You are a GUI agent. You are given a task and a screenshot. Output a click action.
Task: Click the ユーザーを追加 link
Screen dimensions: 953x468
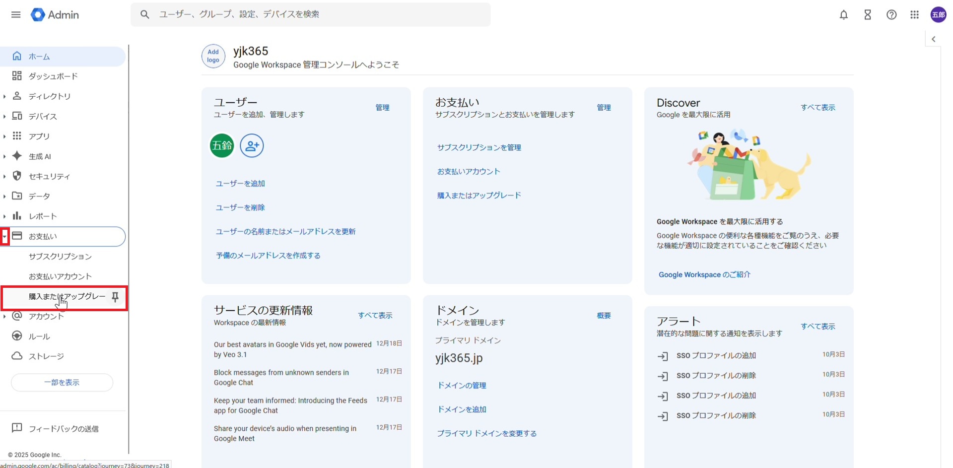click(x=240, y=184)
